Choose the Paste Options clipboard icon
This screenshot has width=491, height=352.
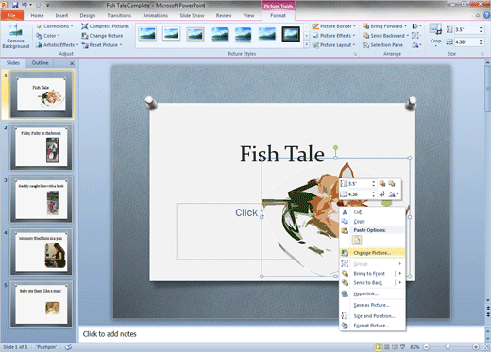tap(357, 241)
